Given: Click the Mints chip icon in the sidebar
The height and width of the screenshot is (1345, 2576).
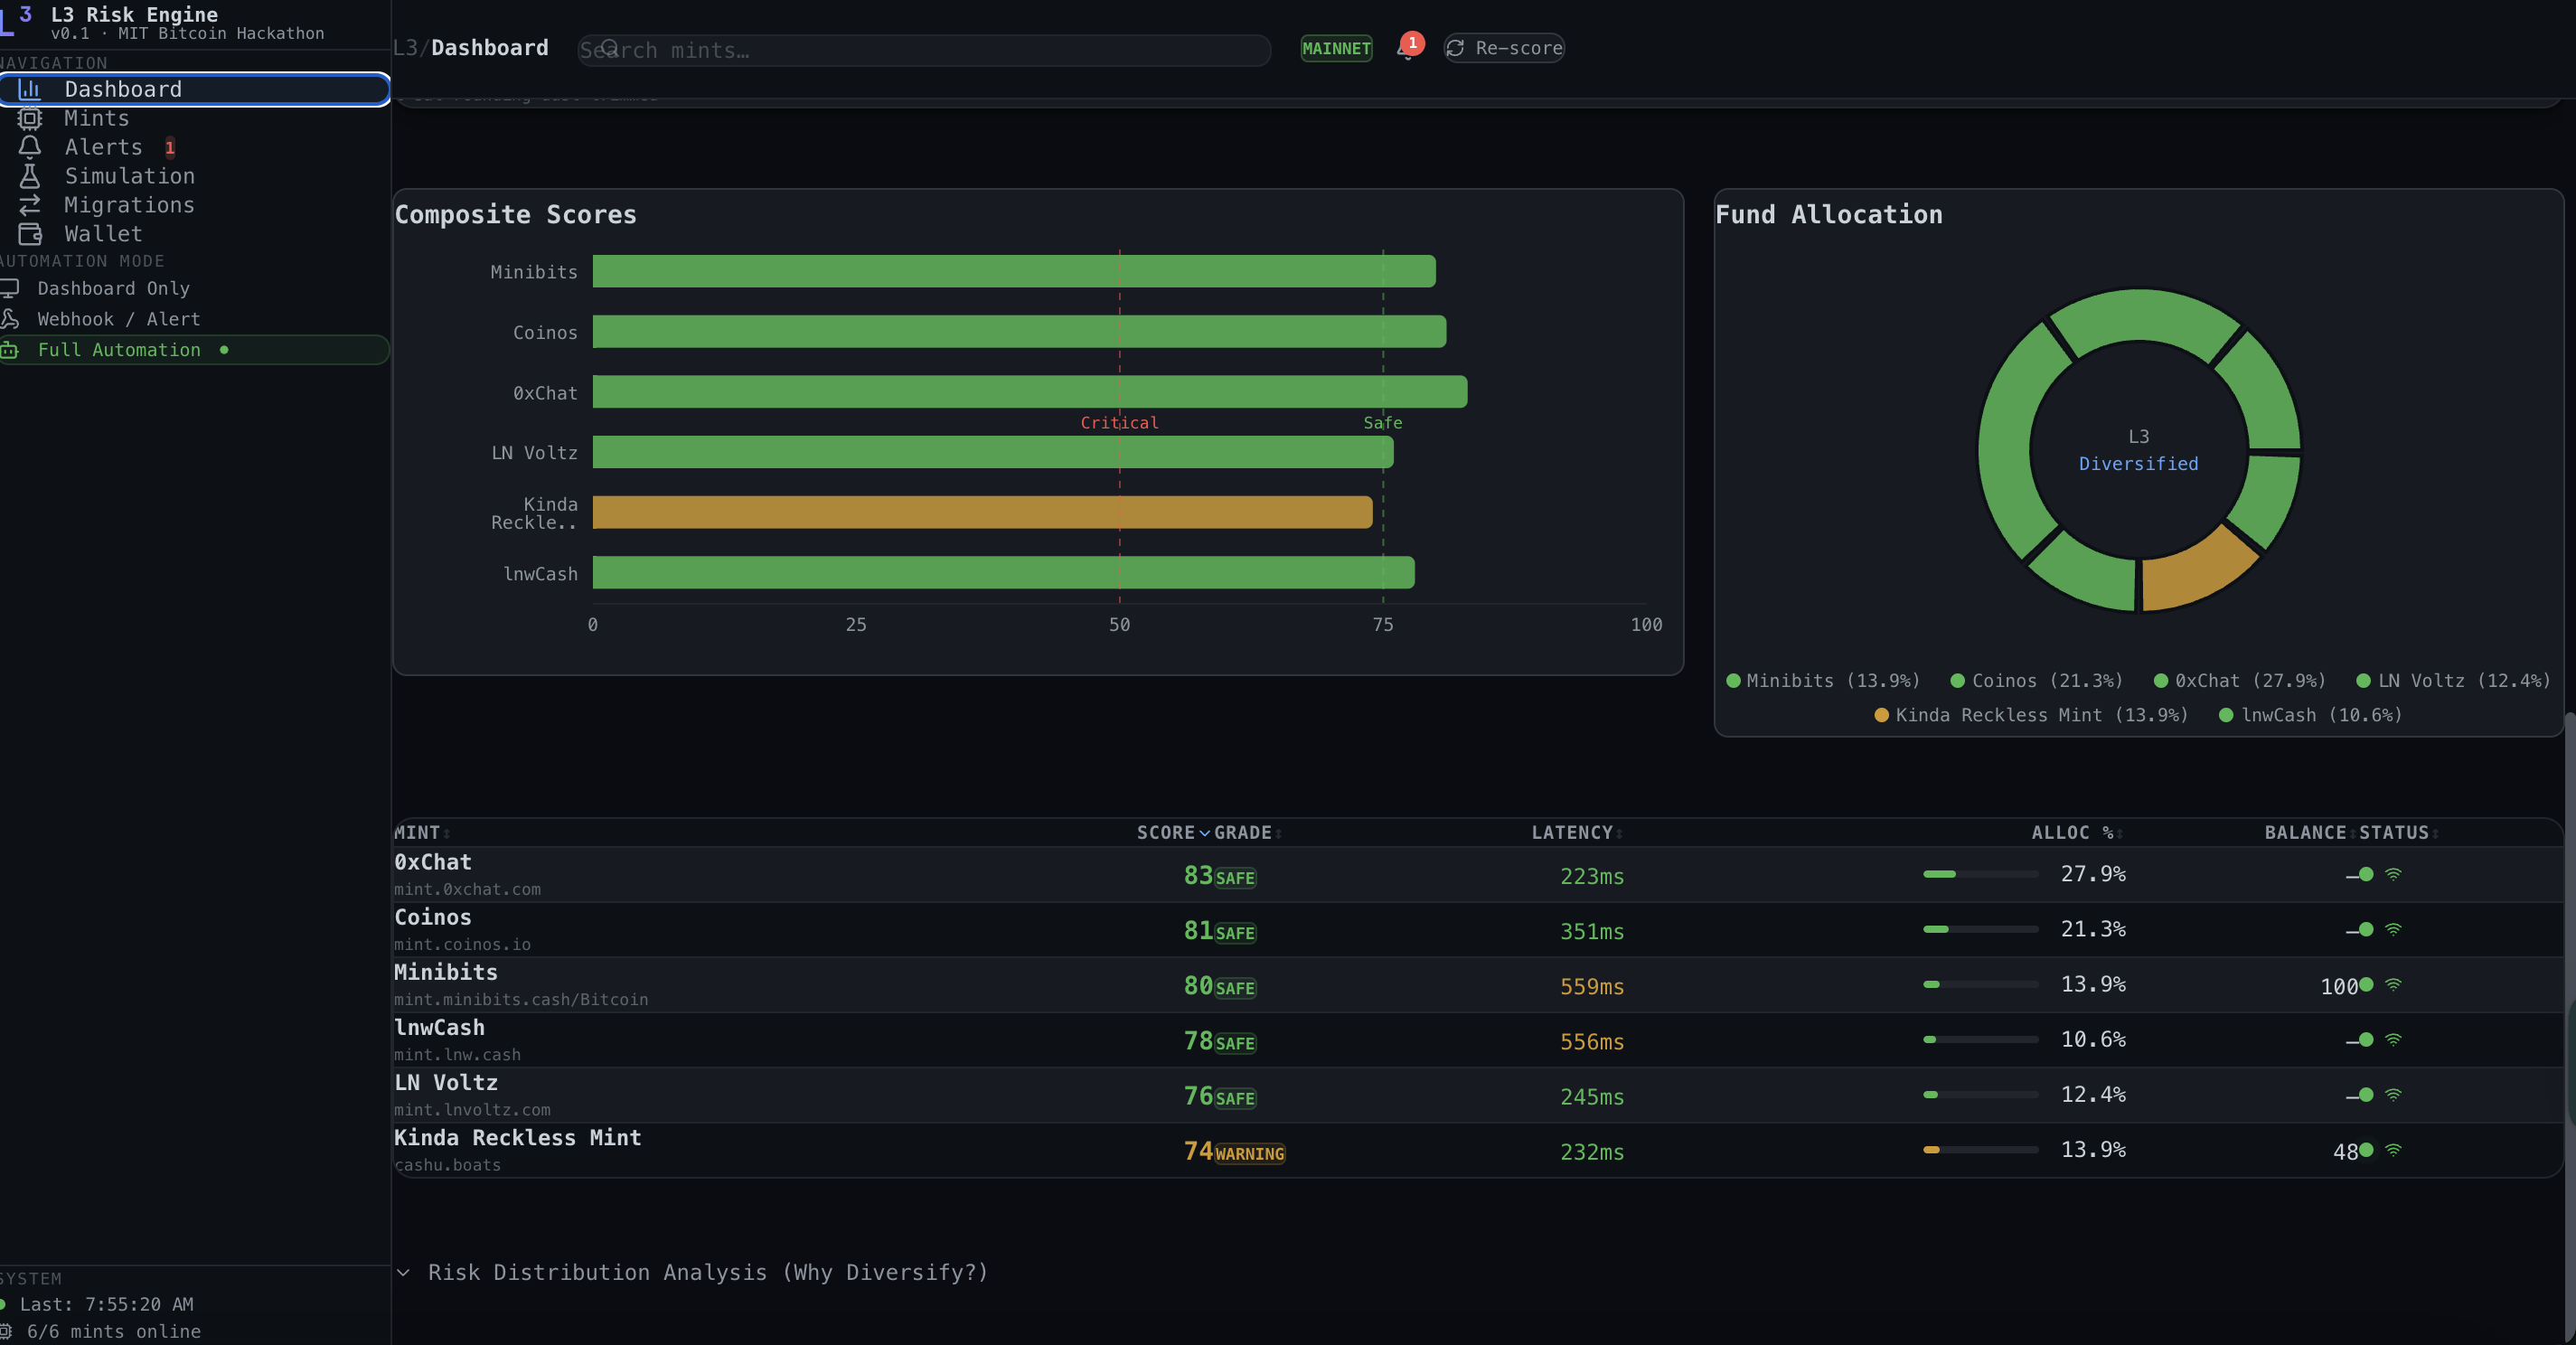Looking at the screenshot, I should click(x=30, y=118).
